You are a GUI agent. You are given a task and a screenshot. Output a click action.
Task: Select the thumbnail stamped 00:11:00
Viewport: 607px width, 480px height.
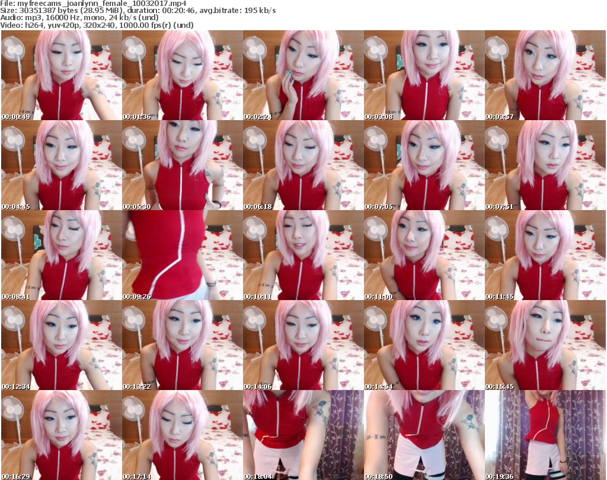(x=424, y=255)
